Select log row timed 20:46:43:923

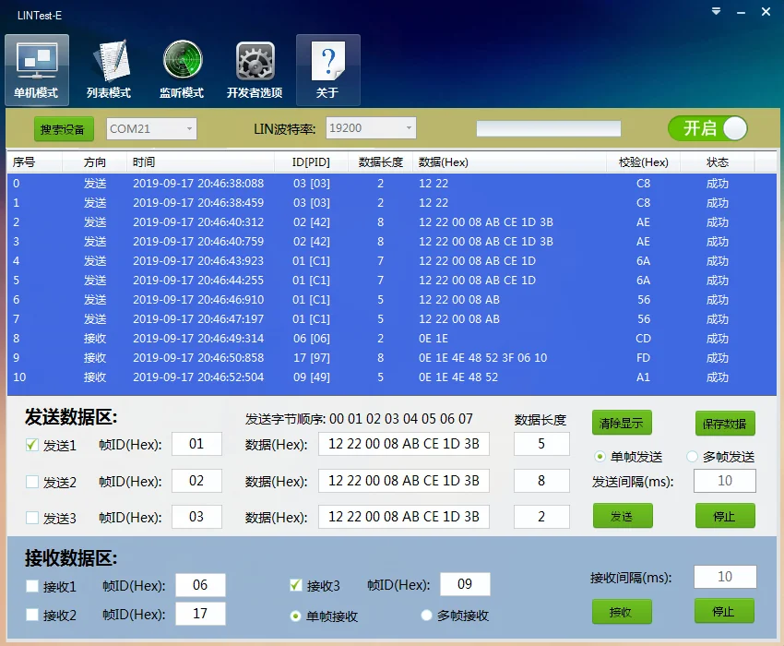point(391,260)
